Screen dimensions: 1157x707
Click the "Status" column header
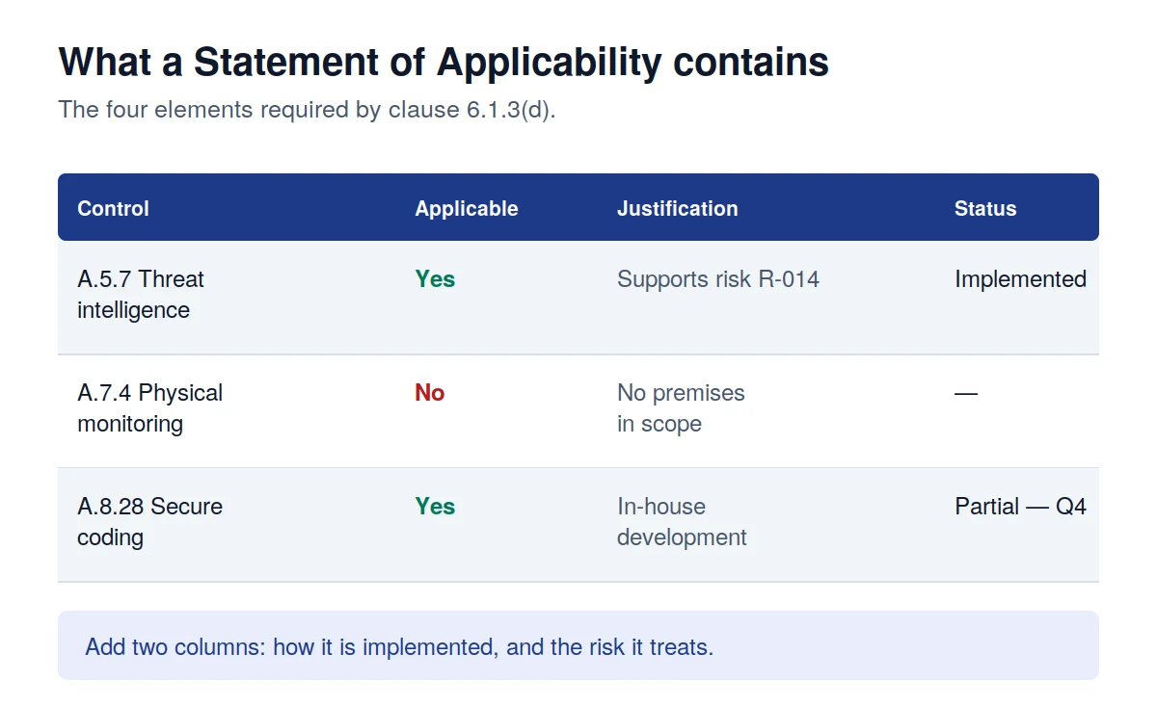[985, 209]
